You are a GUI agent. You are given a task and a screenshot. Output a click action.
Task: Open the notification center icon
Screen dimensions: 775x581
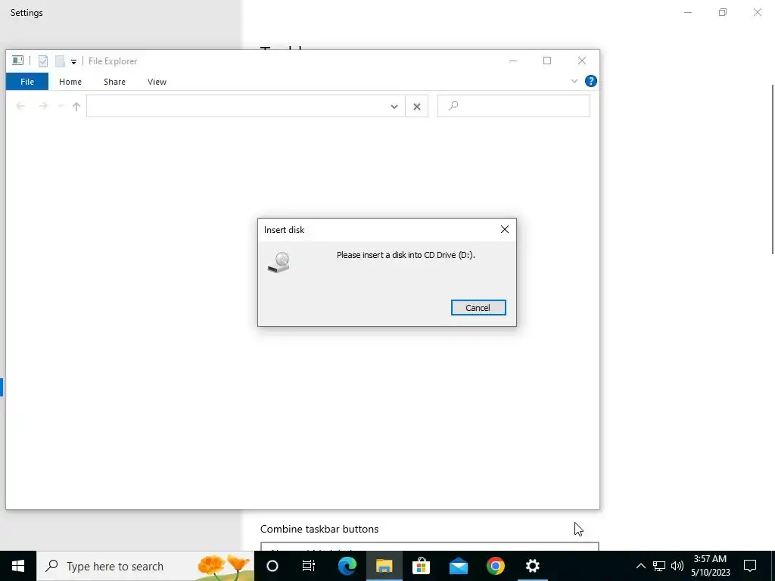point(750,566)
